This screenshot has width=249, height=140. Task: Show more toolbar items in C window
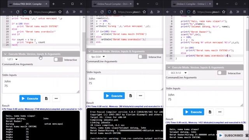(x=238, y=12)
